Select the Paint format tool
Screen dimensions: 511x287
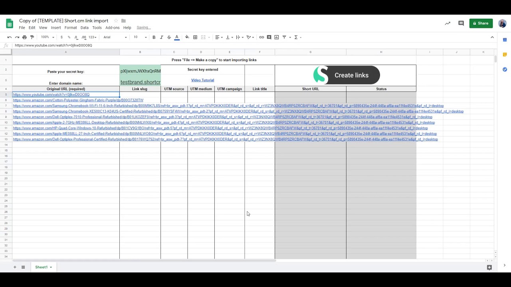pyautogui.click(x=32, y=37)
